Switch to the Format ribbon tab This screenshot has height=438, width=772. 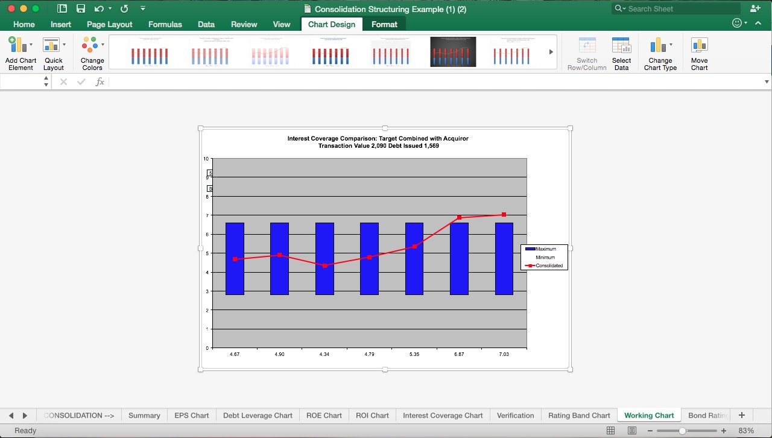(x=384, y=24)
